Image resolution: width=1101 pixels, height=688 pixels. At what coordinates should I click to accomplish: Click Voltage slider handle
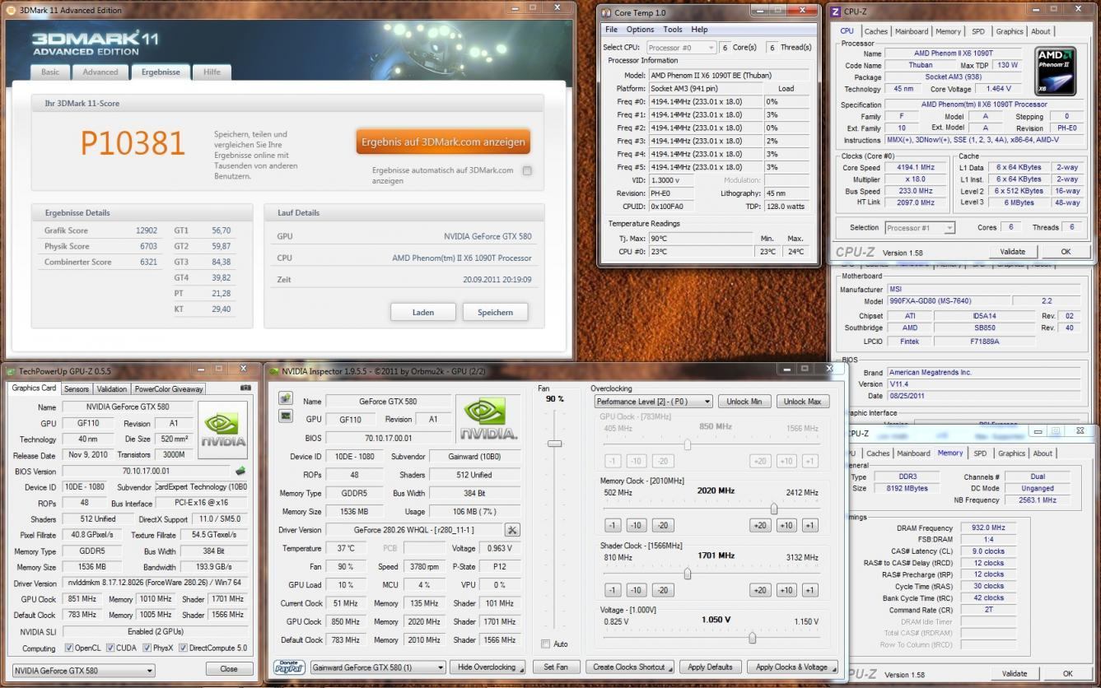point(752,638)
